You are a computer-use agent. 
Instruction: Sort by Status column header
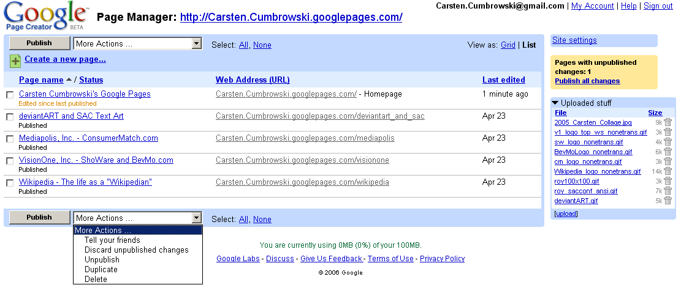click(91, 80)
